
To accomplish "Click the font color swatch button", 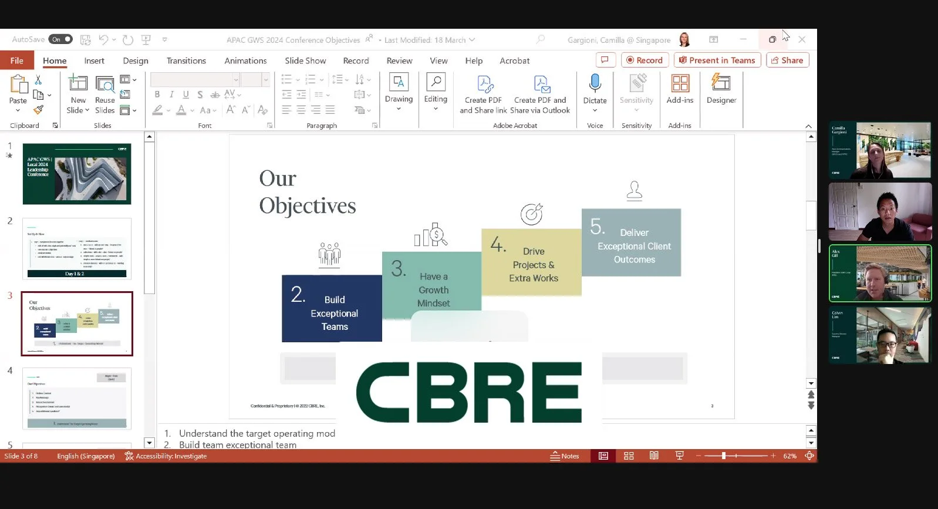I will (x=181, y=110).
